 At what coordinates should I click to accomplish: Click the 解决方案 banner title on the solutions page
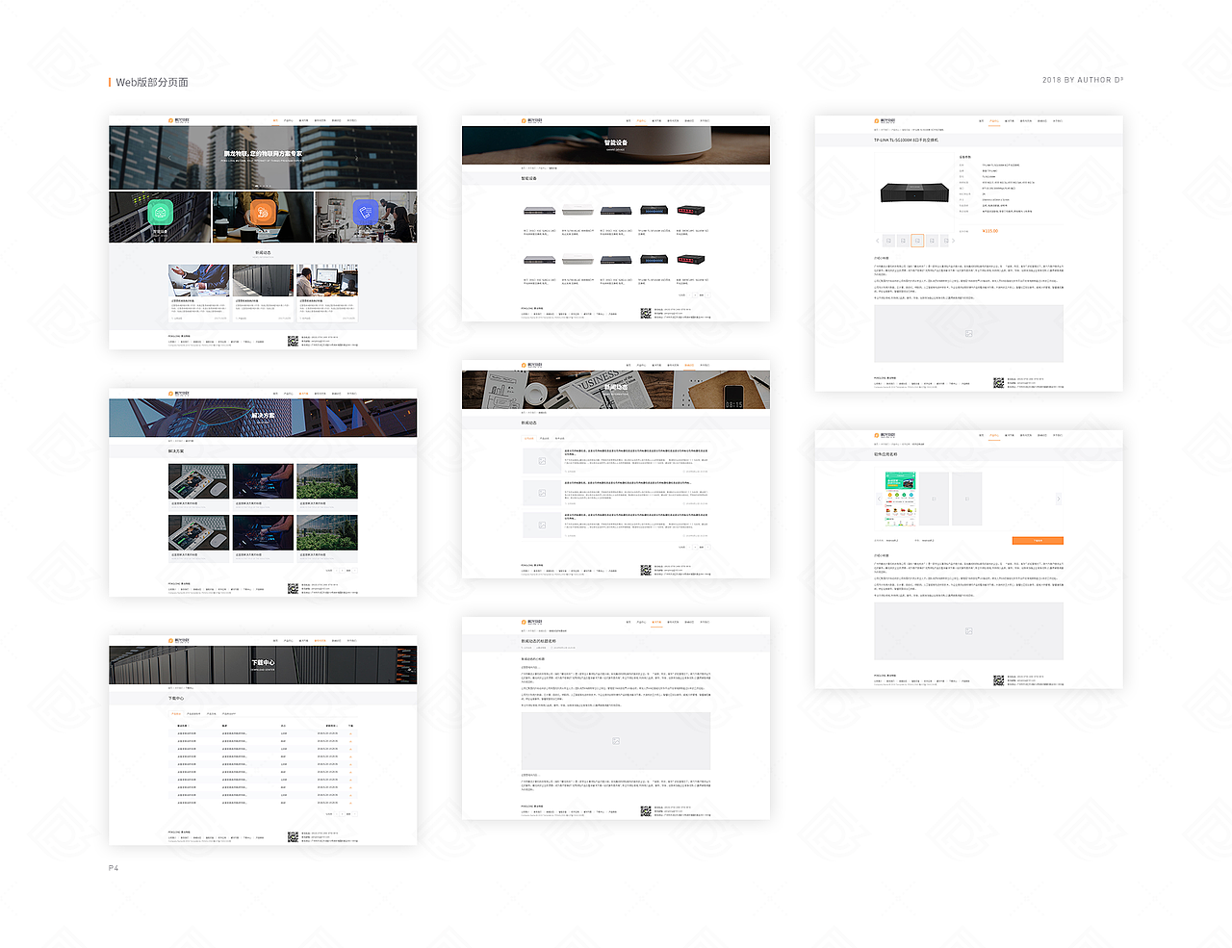pyautogui.click(x=263, y=416)
